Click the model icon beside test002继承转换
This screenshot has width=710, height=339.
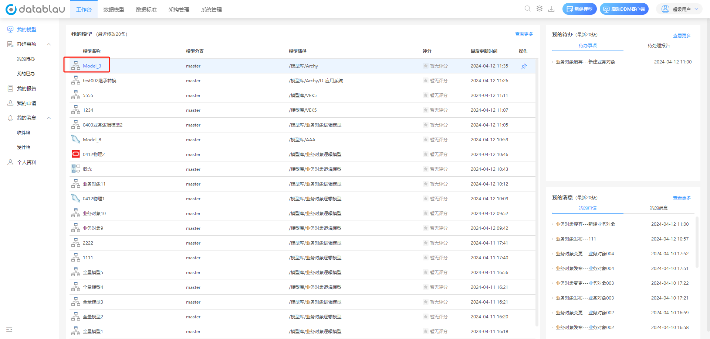click(x=76, y=80)
